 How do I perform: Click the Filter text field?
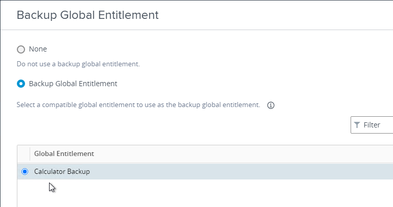coord(372,125)
